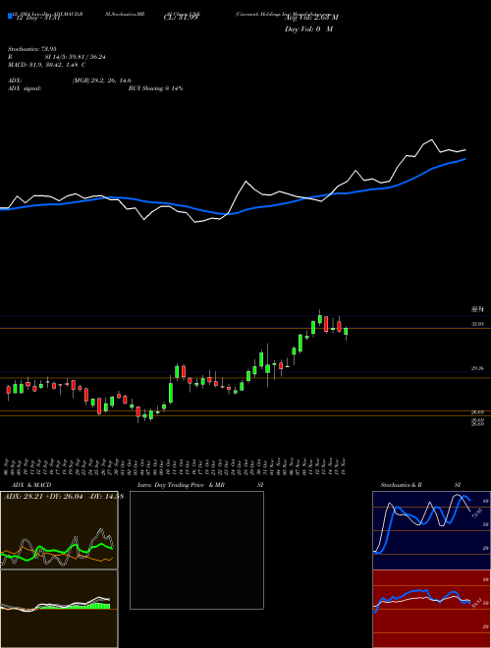Open the empty intraday trading price panel
491x648 pixels.
(x=196, y=550)
